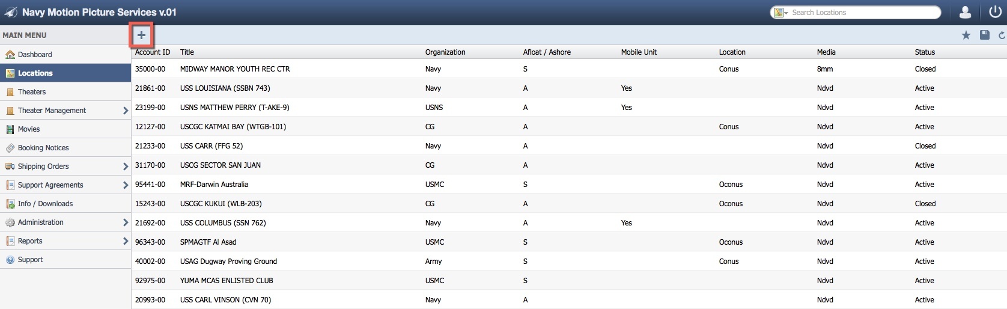
Task: Click the save disk icon
Action: coord(984,35)
